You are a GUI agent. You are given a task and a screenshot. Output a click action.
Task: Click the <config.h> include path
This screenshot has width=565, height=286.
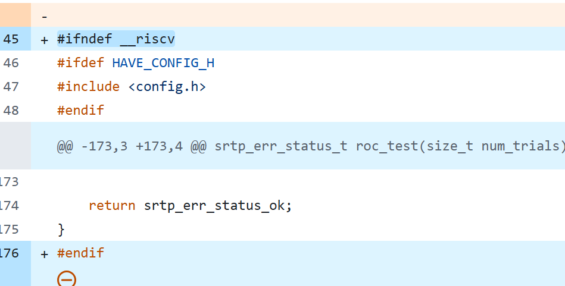pyautogui.click(x=167, y=87)
